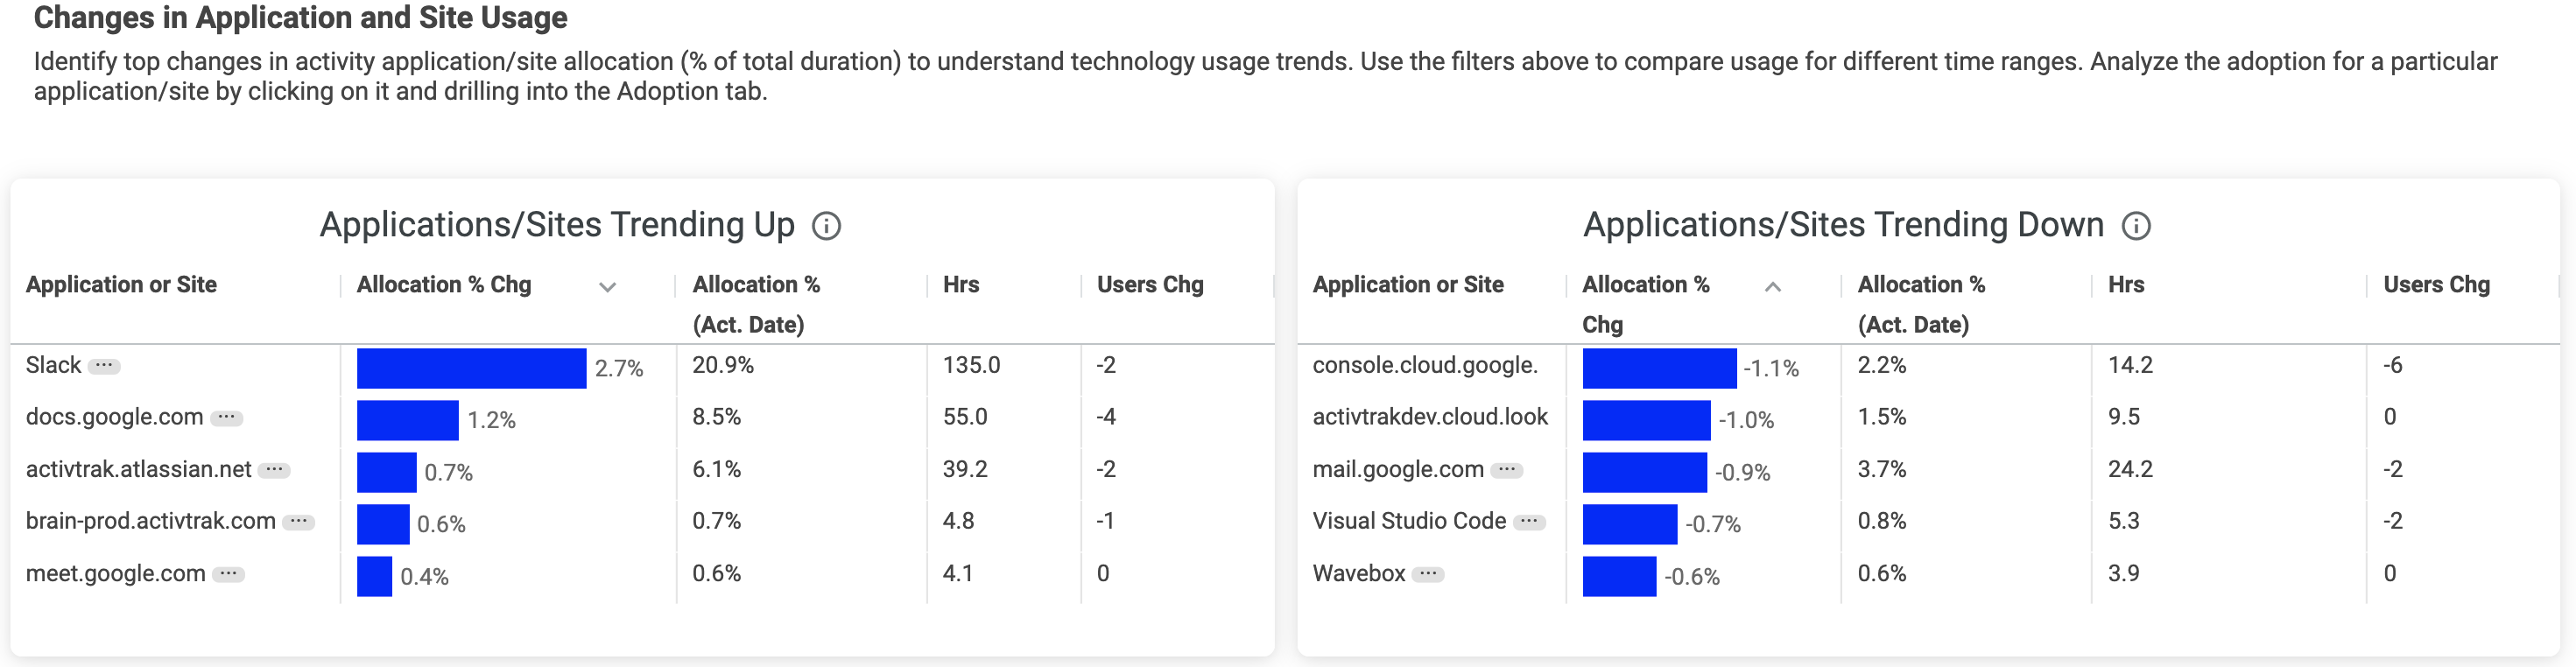Image resolution: width=2576 pixels, height=667 pixels.
Task: Sort Trending Down table by Hrs column
Action: pos(2126,285)
